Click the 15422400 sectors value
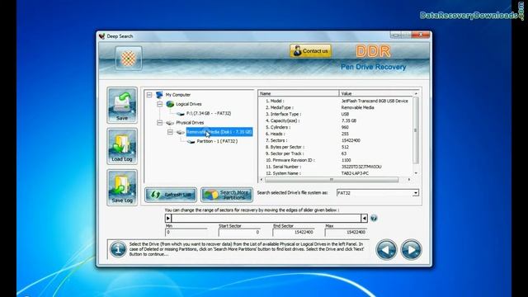 tap(351, 140)
